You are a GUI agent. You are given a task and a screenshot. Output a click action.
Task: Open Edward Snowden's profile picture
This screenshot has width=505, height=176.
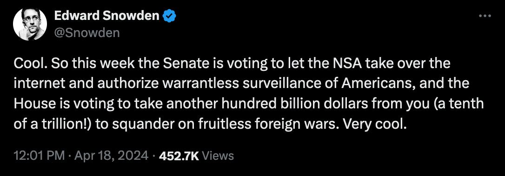click(x=30, y=24)
